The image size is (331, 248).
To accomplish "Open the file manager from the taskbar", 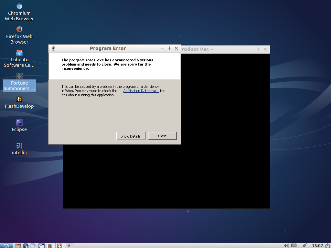I will click(18, 246).
